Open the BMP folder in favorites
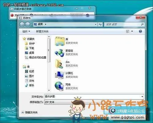This screenshot has width=153, height=123. pyautogui.click(x=30, y=44)
